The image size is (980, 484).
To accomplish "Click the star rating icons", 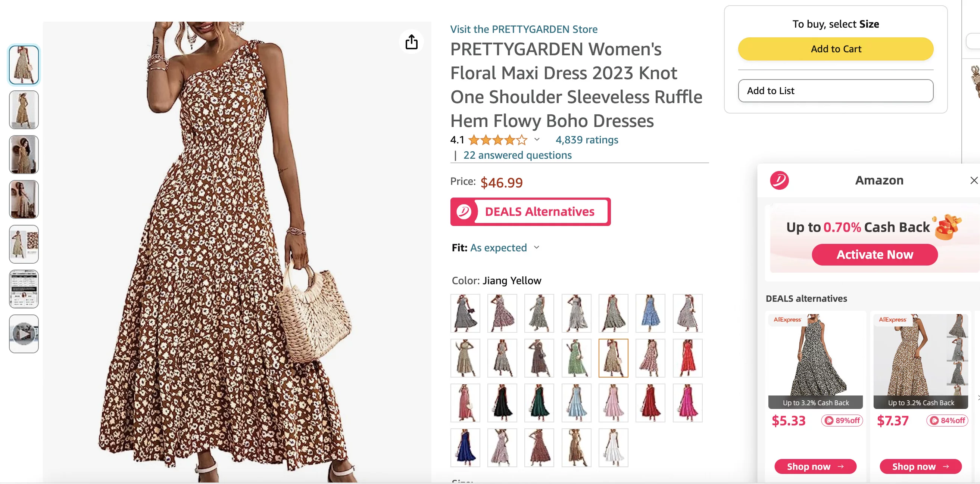I will pos(498,140).
